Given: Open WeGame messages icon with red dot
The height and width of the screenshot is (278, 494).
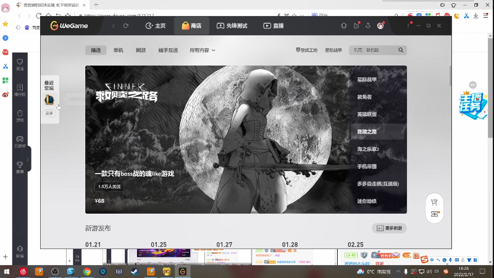Looking at the screenshot, I should (356, 25).
